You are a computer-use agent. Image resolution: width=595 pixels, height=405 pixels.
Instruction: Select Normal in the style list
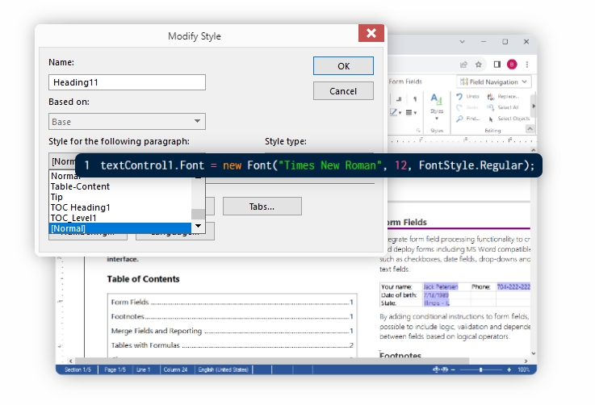120,177
